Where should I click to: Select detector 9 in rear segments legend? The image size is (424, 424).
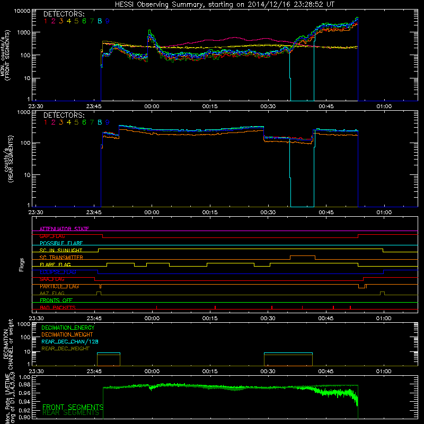pyautogui.click(x=108, y=122)
